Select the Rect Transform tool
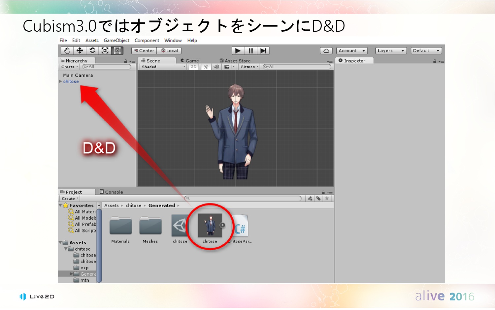Viewport: 495px width, 310px height. pyautogui.click(x=117, y=50)
